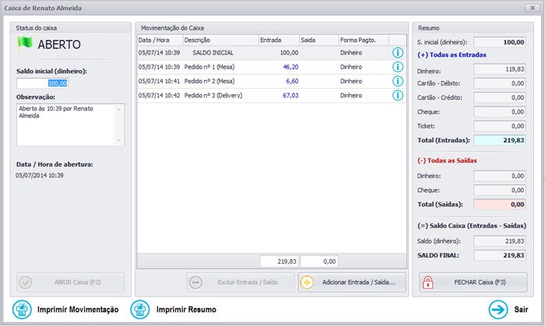This screenshot has height=326, width=545.
Task: Click the 05/07/14 10:42 date cell
Action: tap(159, 96)
